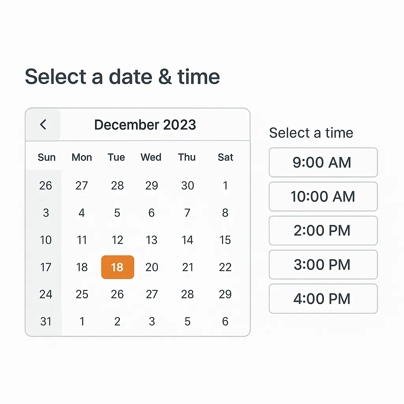Choose the 10:00 AM time slot

coord(323,196)
